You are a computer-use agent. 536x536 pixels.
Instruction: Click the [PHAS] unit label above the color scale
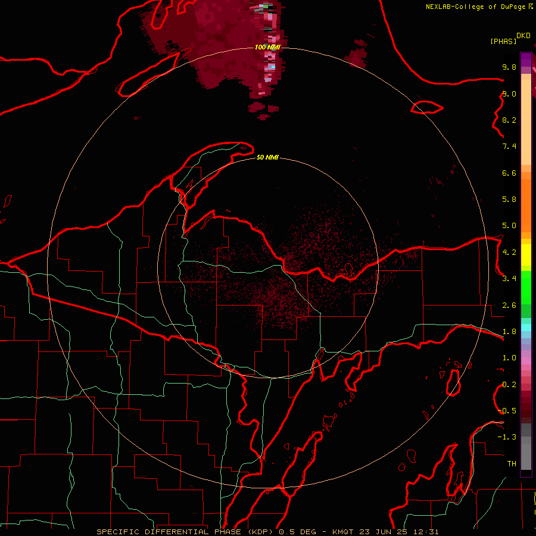coord(503,41)
